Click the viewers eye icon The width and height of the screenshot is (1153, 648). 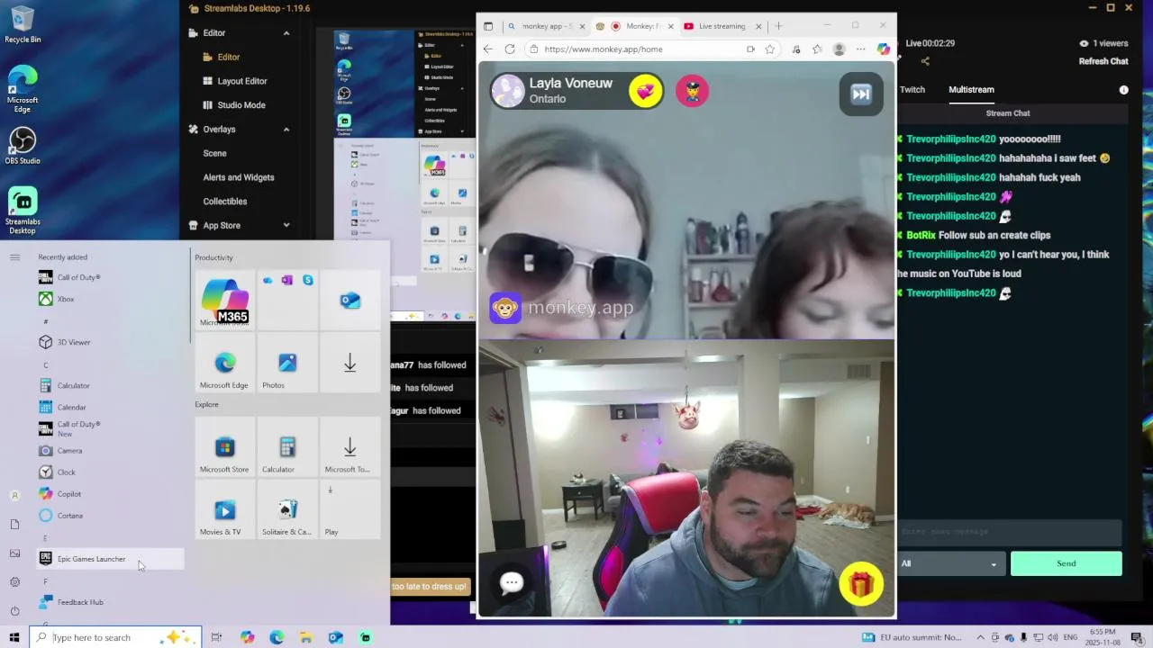point(1084,43)
